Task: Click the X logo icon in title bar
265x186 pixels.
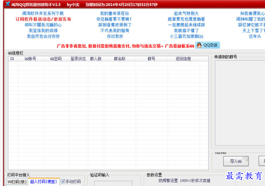Action: (8, 4)
